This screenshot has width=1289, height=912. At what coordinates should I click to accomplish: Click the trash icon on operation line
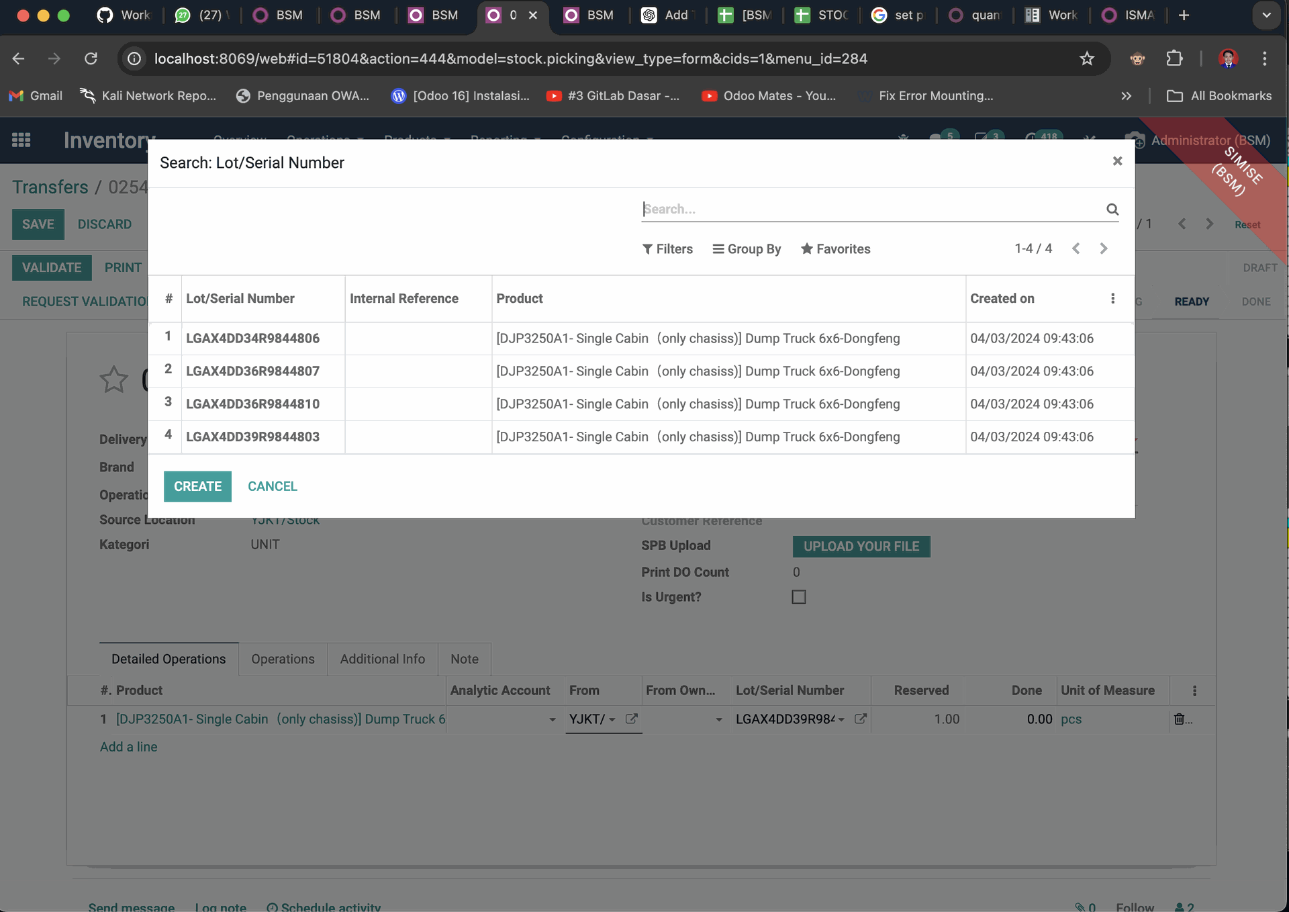click(1179, 719)
